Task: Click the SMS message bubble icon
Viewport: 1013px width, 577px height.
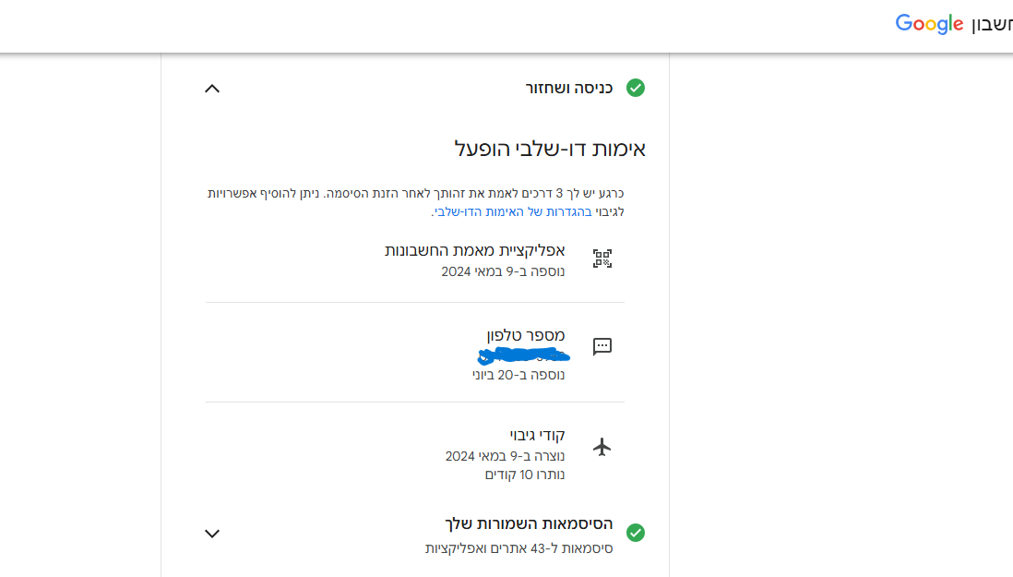Action: [602, 347]
